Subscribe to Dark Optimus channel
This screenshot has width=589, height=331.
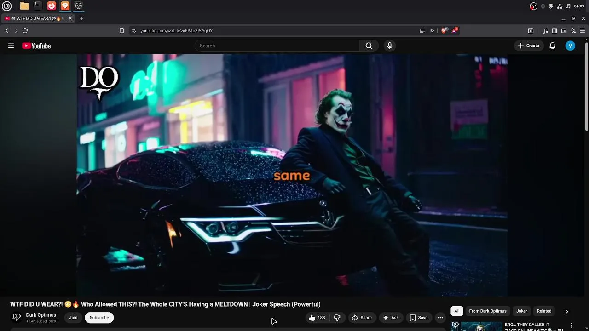coord(99,318)
